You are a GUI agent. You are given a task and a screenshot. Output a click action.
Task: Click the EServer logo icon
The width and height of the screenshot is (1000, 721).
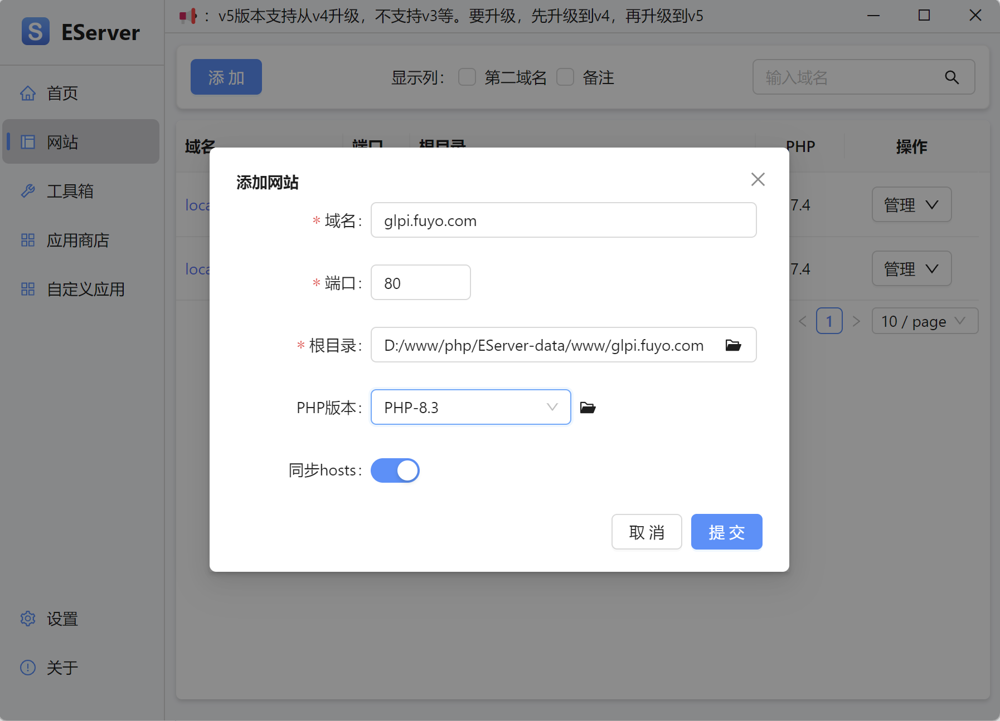click(x=36, y=32)
